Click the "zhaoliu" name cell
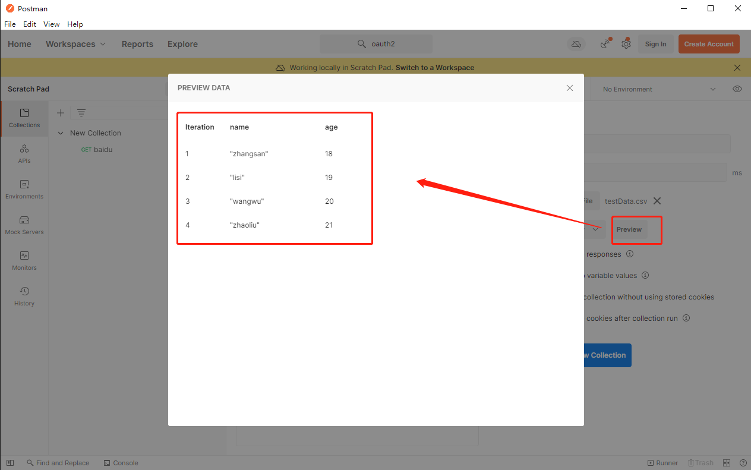This screenshot has height=470, width=751. pos(245,225)
